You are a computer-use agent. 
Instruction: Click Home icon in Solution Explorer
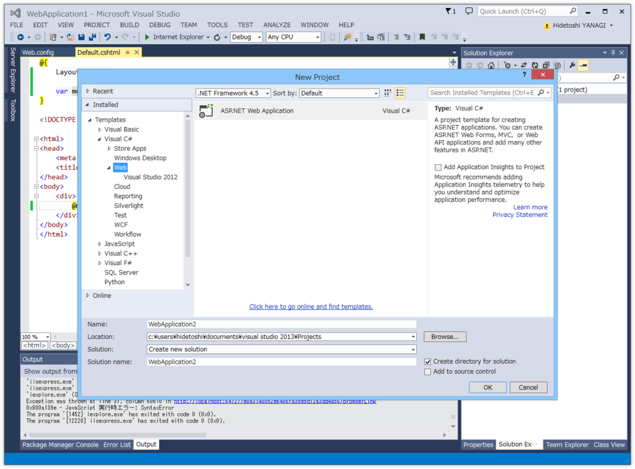pos(491,65)
